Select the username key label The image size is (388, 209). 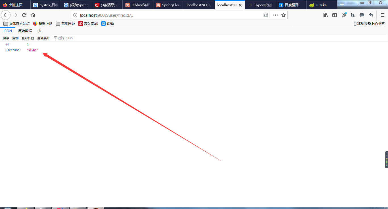point(13,50)
